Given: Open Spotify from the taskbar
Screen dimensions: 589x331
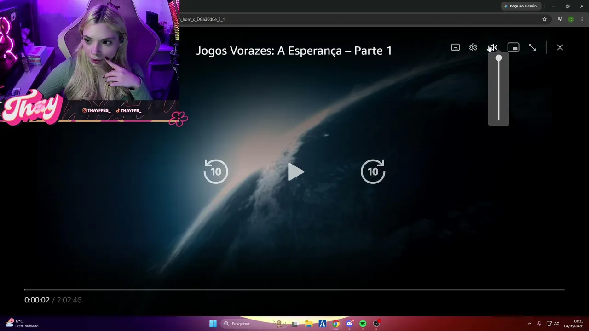Looking at the screenshot, I should (363, 324).
